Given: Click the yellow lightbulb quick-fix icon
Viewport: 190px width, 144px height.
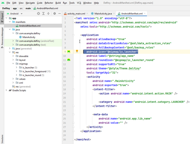Looking at the screenshot, I should (x=77, y=51).
